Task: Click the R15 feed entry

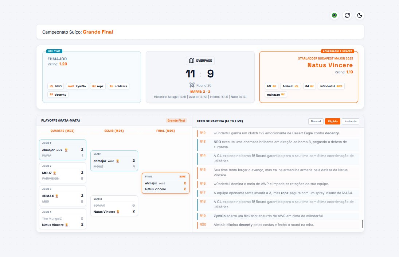Action: coord(278,173)
